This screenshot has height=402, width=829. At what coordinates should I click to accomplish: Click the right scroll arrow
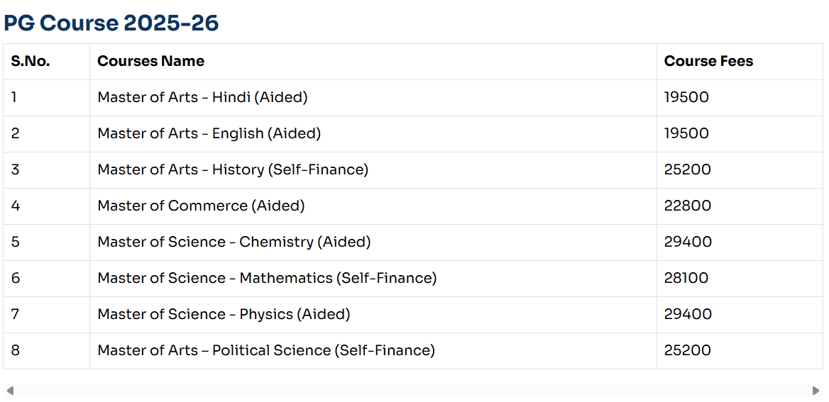click(816, 391)
